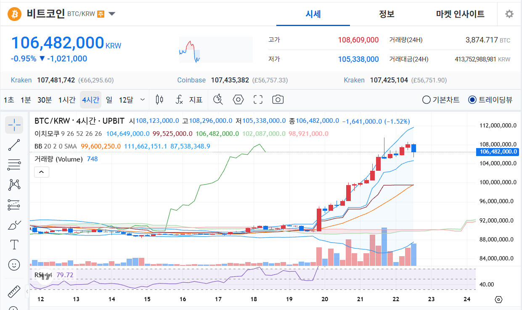Switch to the 정보 tab
Image resolution: width=522 pixels, height=310 pixels.
coord(387,14)
